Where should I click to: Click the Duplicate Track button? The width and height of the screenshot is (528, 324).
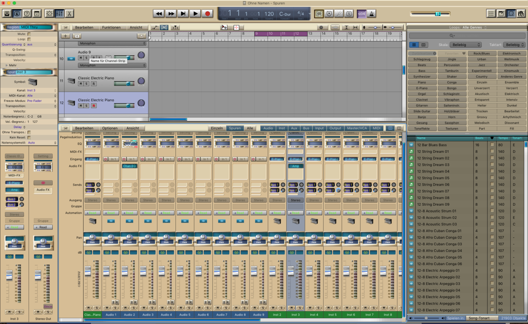(x=76, y=36)
